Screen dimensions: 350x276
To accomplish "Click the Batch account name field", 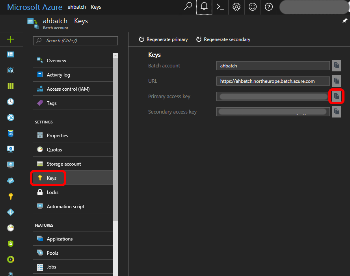I will click(273, 66).
